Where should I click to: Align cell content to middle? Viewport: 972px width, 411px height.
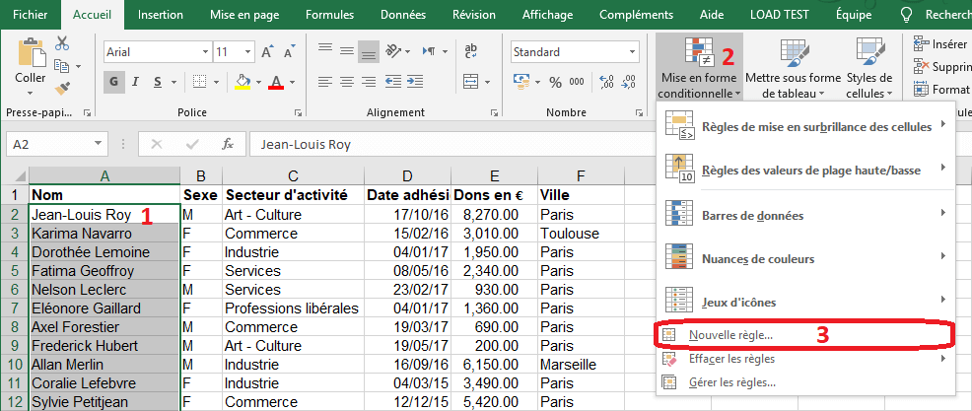click(347, 51)
